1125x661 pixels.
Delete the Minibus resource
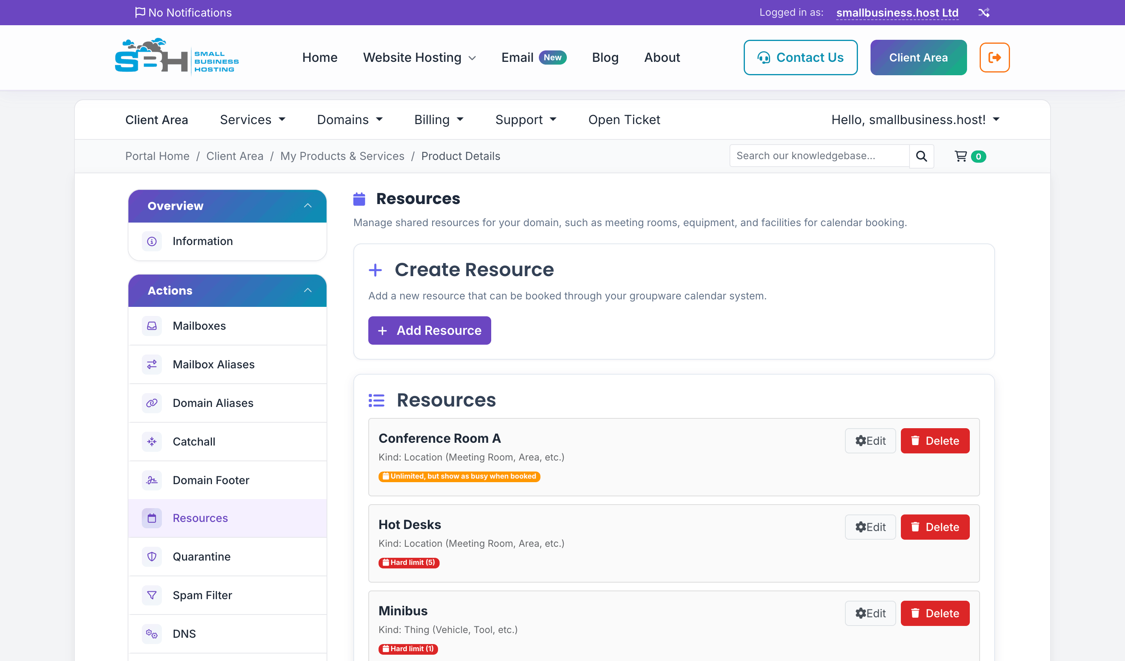[935, 613]
